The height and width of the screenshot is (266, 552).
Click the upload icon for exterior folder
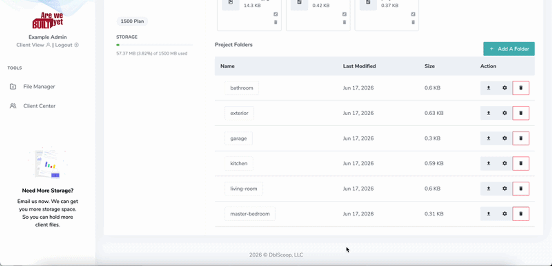(x=489, y=113)
